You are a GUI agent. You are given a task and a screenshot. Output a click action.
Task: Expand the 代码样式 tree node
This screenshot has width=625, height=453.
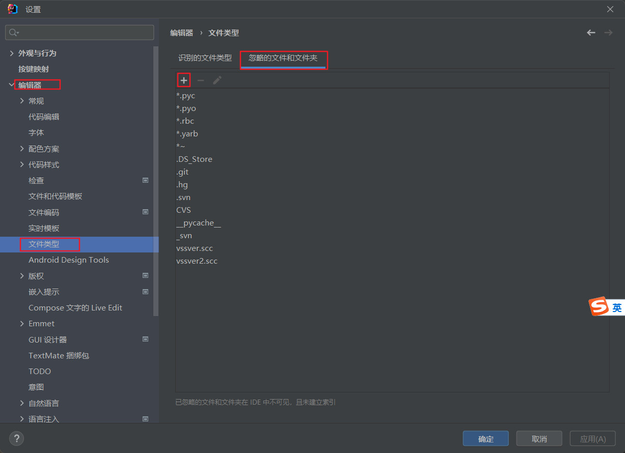click(x=22, y=164)
